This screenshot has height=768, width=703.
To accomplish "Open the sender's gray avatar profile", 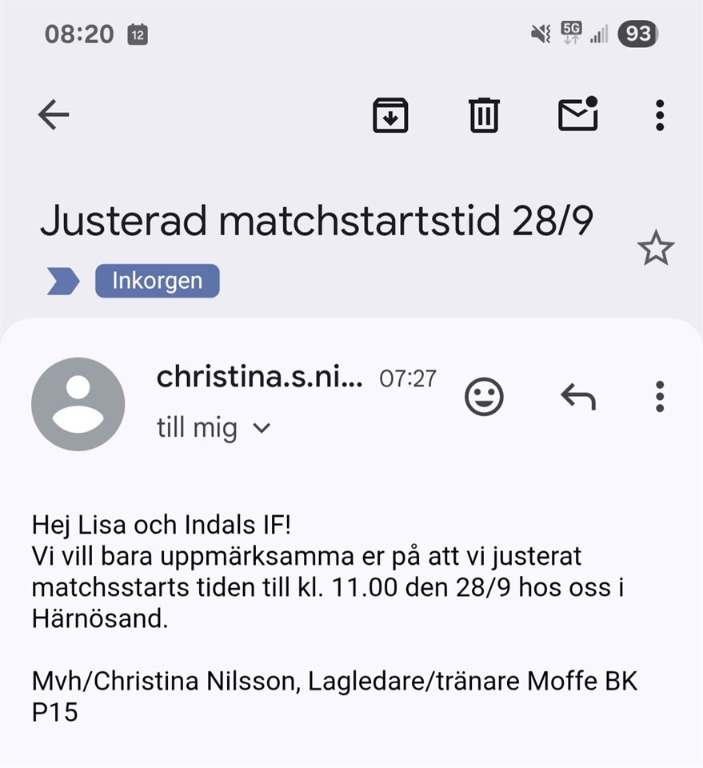I will click(x=78, y=404).
